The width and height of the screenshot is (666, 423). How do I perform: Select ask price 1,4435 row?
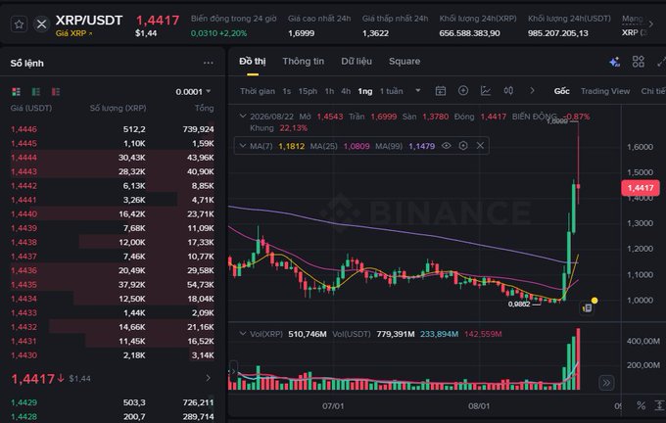click(x=113, y=285)
